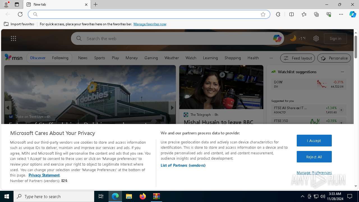Image resolution: width=359 pixels, height=202 pixels.
Task: Select the Discover tab
Action: click(x=38, y=58)
